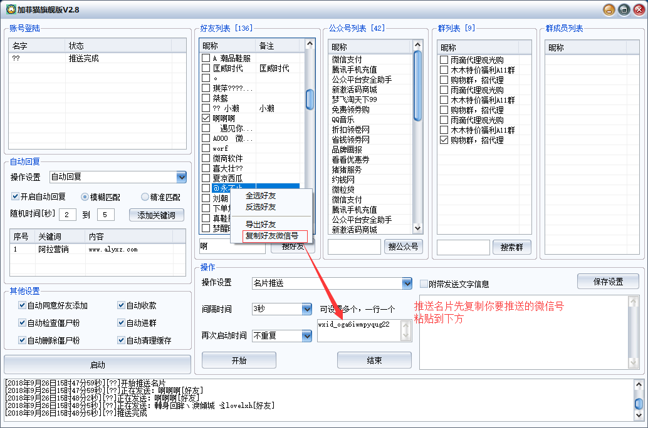Click the 搜索群 text input field
This screenshot has height=428, width=648.
[x=463, y=247]
